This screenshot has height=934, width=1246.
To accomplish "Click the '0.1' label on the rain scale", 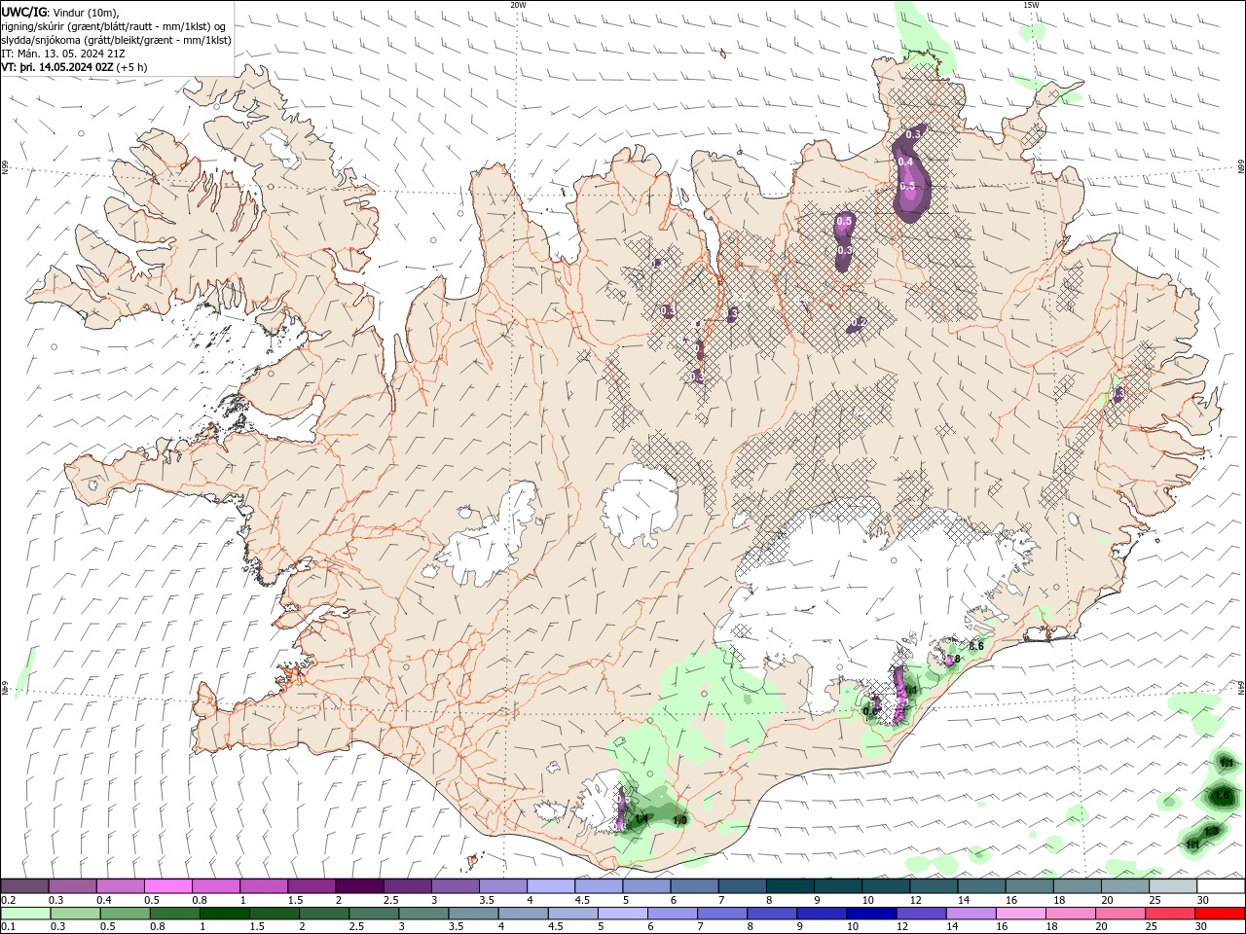I will (x=8, y=928).
